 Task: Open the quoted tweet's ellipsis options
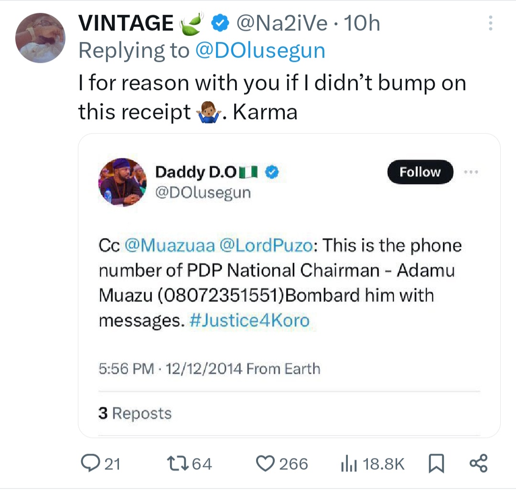click(x=471, y=172)
